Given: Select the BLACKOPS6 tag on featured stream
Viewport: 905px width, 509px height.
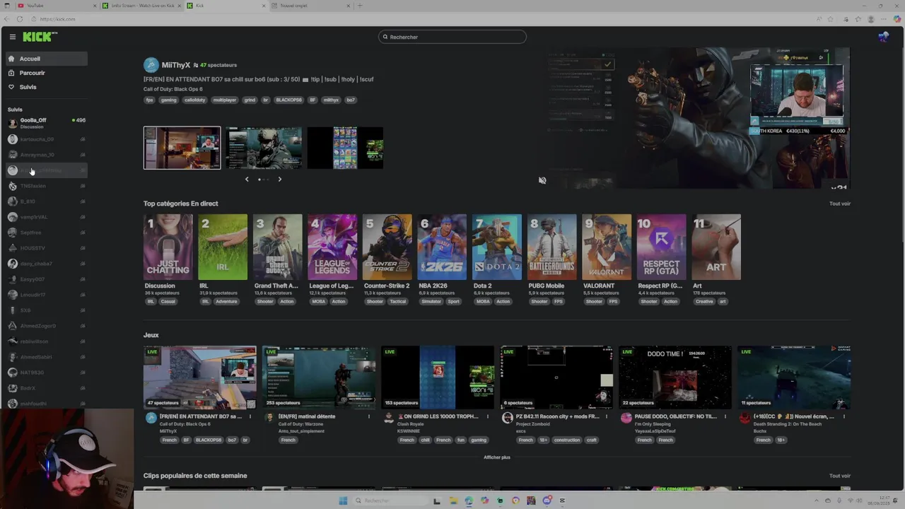Looking at the screenshot, I should click(288, 100).
